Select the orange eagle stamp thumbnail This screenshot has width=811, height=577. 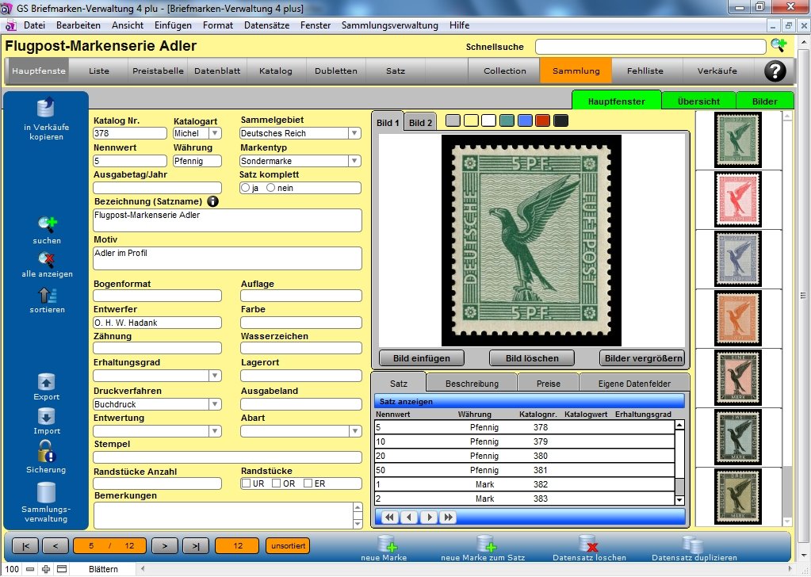(x=738, y=318)
